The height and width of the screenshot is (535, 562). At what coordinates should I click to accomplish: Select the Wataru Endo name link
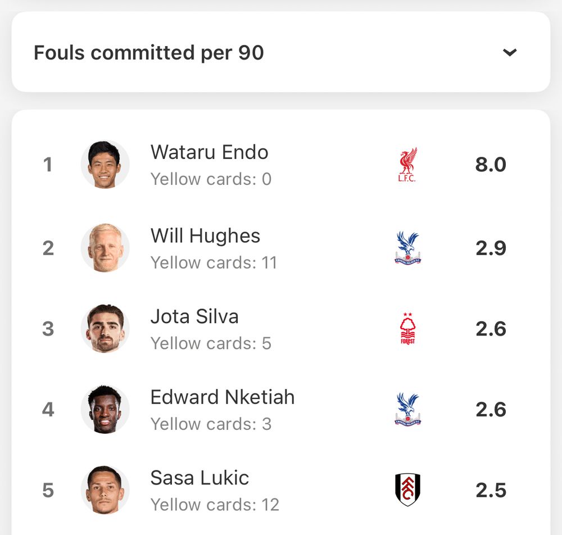209,152
